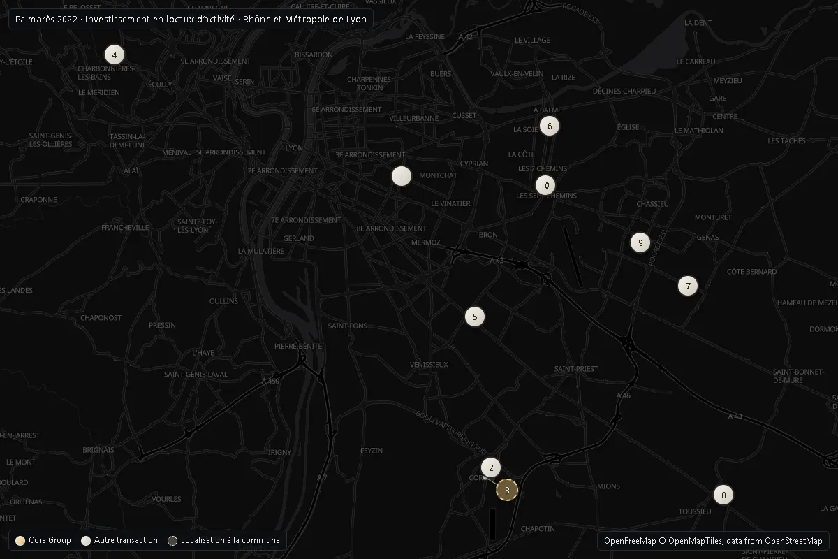Click the Pressin place label
Viewport: 838px width, 559px height.
(162, 326)
